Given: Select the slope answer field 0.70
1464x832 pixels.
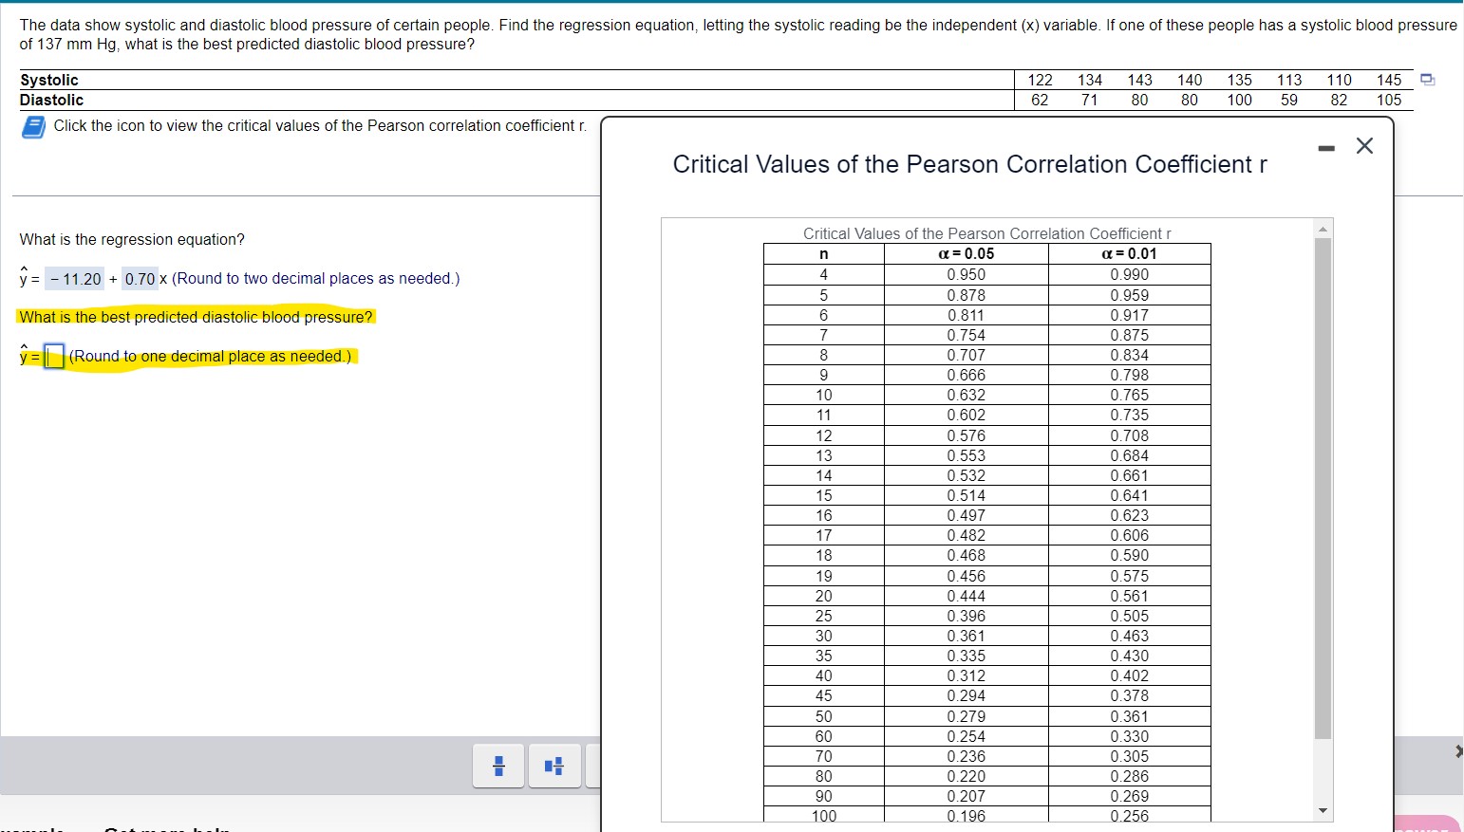Looking at the screenshot, I should (140, 279).
